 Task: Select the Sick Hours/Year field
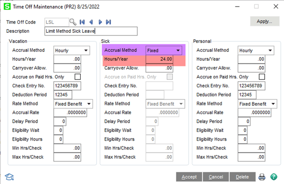(x=159, y=59)
